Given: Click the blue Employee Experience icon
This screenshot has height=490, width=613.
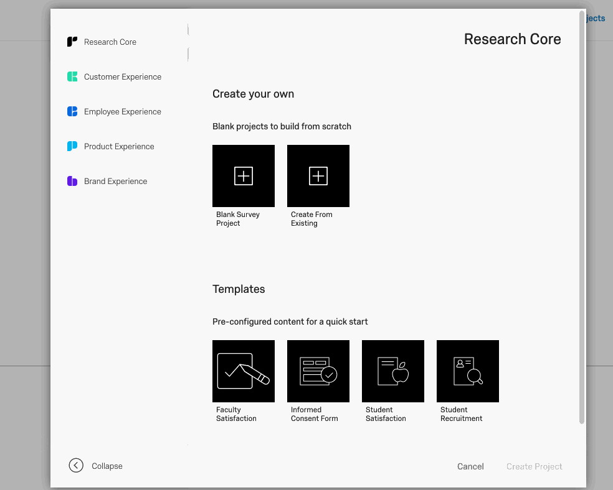Looking at the screenshot, I should (72, 111).
